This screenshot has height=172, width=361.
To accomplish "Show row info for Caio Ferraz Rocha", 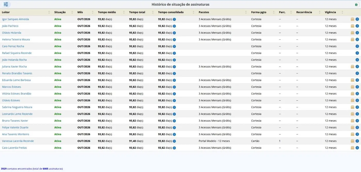I will 357,46.
